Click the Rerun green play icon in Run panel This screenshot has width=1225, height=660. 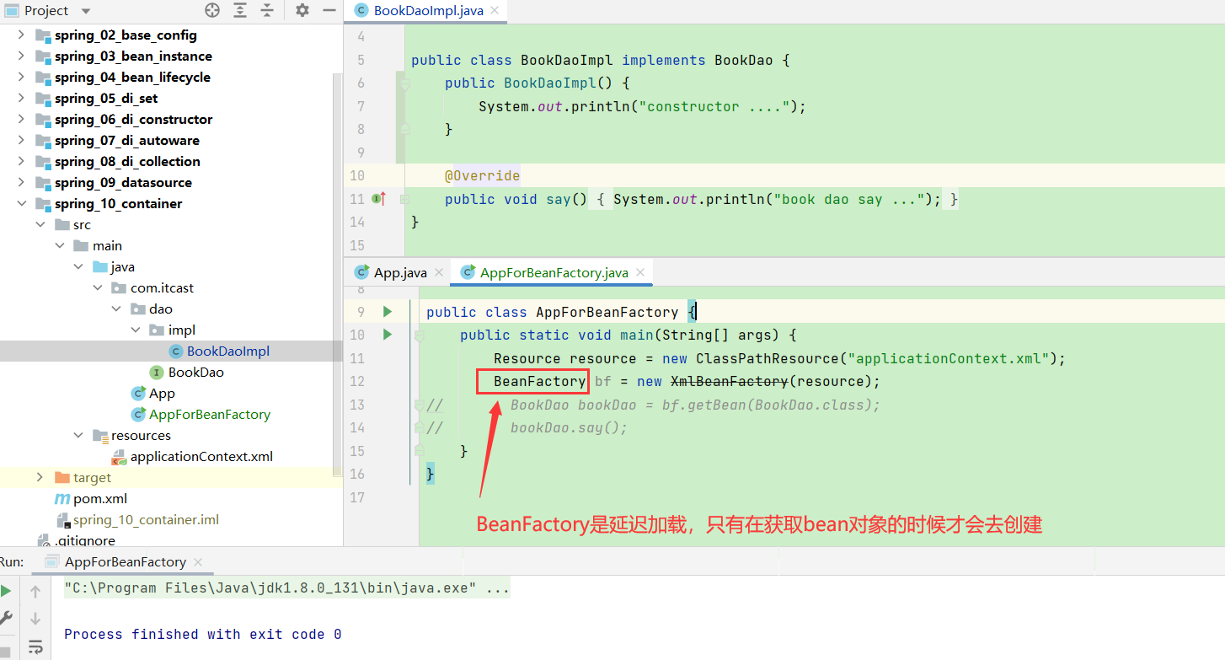click(x=7, y=591)
